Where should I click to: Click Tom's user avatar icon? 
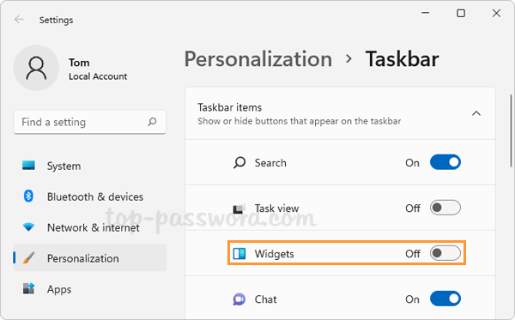pos(36,68)
